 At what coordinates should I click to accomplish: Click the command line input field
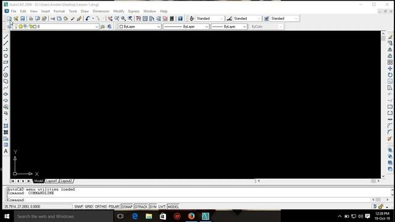pos(189,200)
